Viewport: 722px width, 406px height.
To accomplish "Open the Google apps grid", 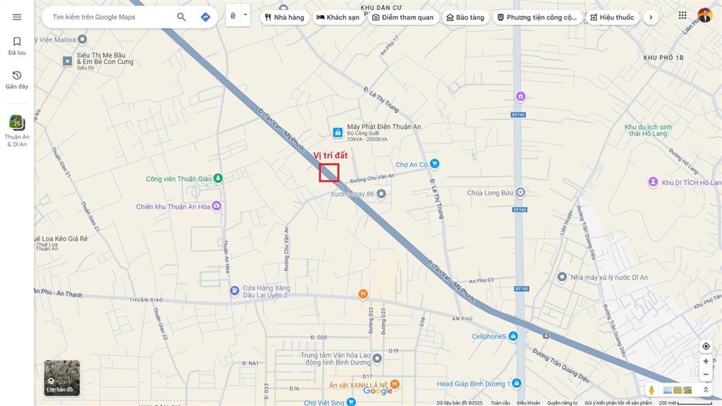I will pos(682,16).
